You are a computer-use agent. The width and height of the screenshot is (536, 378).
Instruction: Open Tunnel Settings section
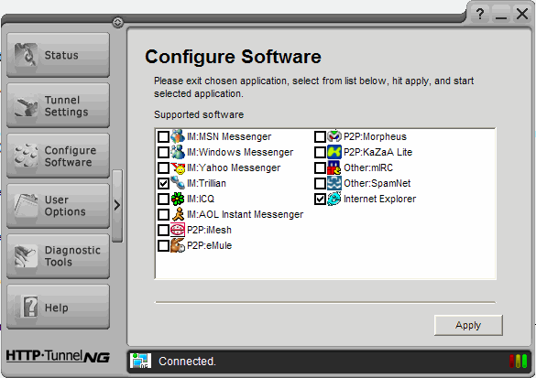click(58, 105)
